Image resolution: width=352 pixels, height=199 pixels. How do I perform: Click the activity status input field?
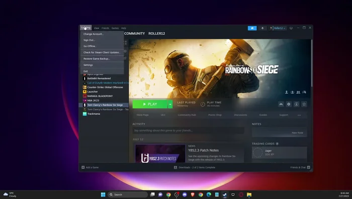(x=188, y=130)
